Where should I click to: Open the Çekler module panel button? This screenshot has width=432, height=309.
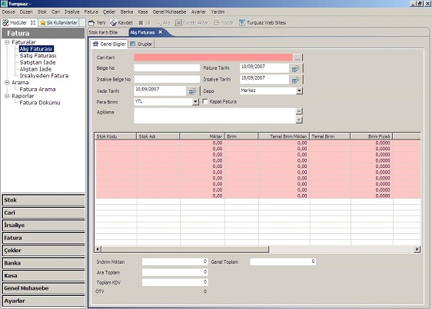point(44,251)
